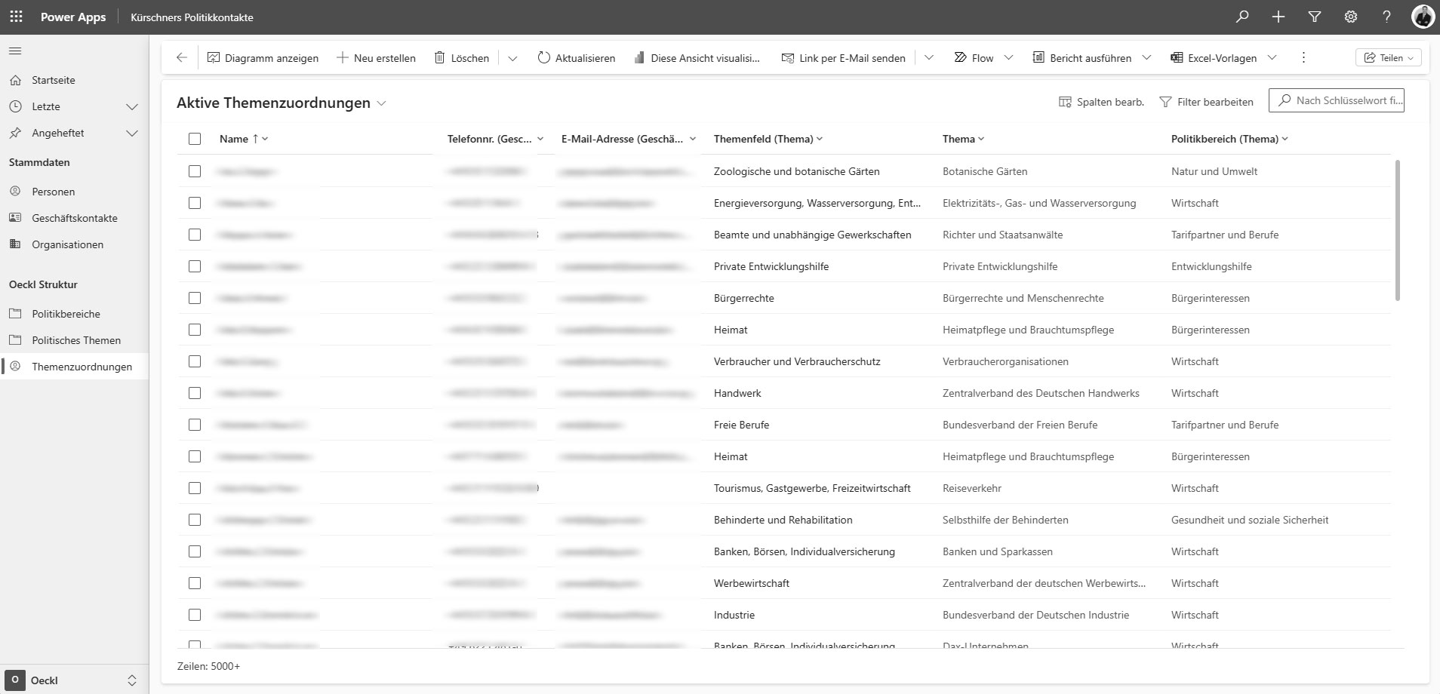Expand the Letzte section in the sidebar
Viewport: 1440px width, 694px height.
pos(131,107)
